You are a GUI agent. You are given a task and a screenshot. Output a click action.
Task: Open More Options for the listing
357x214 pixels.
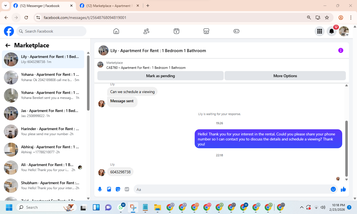(x=285, y=76)
